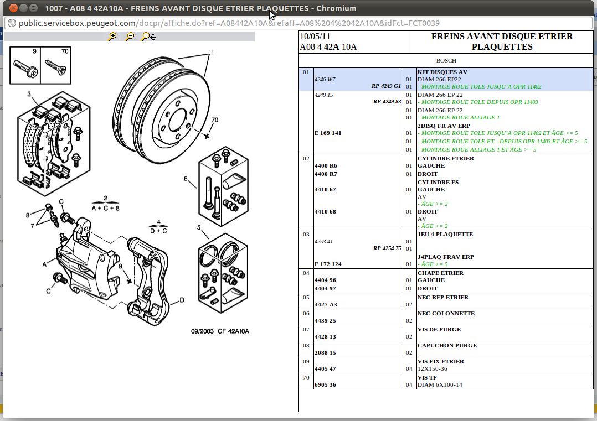Select part number 4410 67

pos(325,189)
